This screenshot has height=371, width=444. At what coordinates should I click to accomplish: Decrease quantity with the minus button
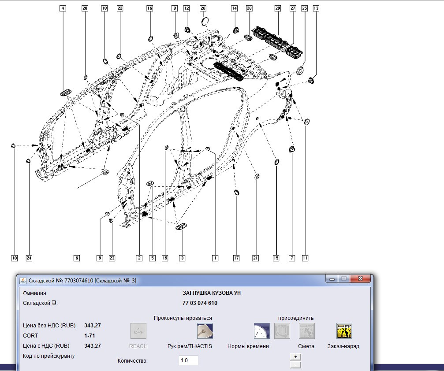[x=295, y=364]
